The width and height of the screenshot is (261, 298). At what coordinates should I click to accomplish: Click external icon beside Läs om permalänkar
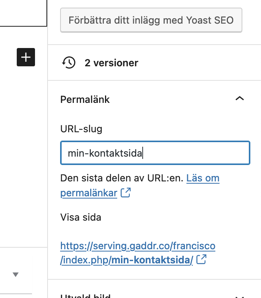(126, 193)
